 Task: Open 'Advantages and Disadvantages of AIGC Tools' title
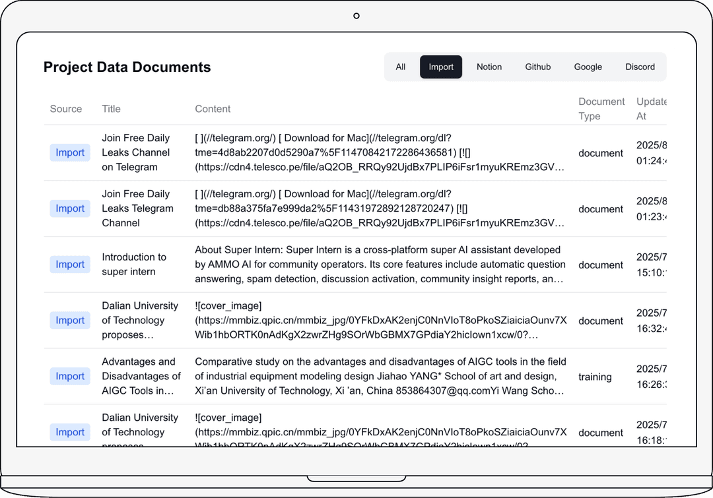(141, 376)
